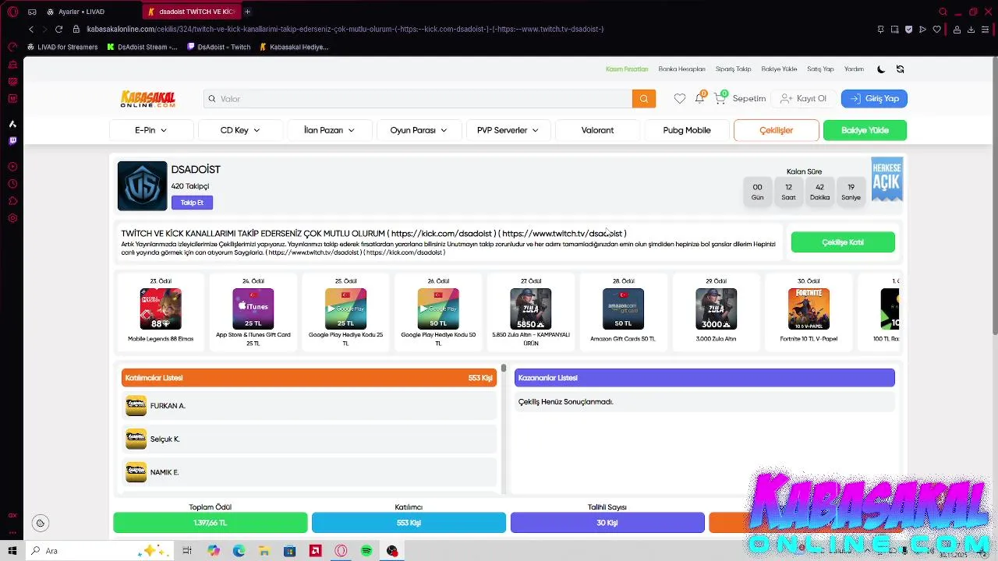Open the DsAdoist - Twitch bookmark
This screenshot has width=998, height=561.
coord(219,47)
